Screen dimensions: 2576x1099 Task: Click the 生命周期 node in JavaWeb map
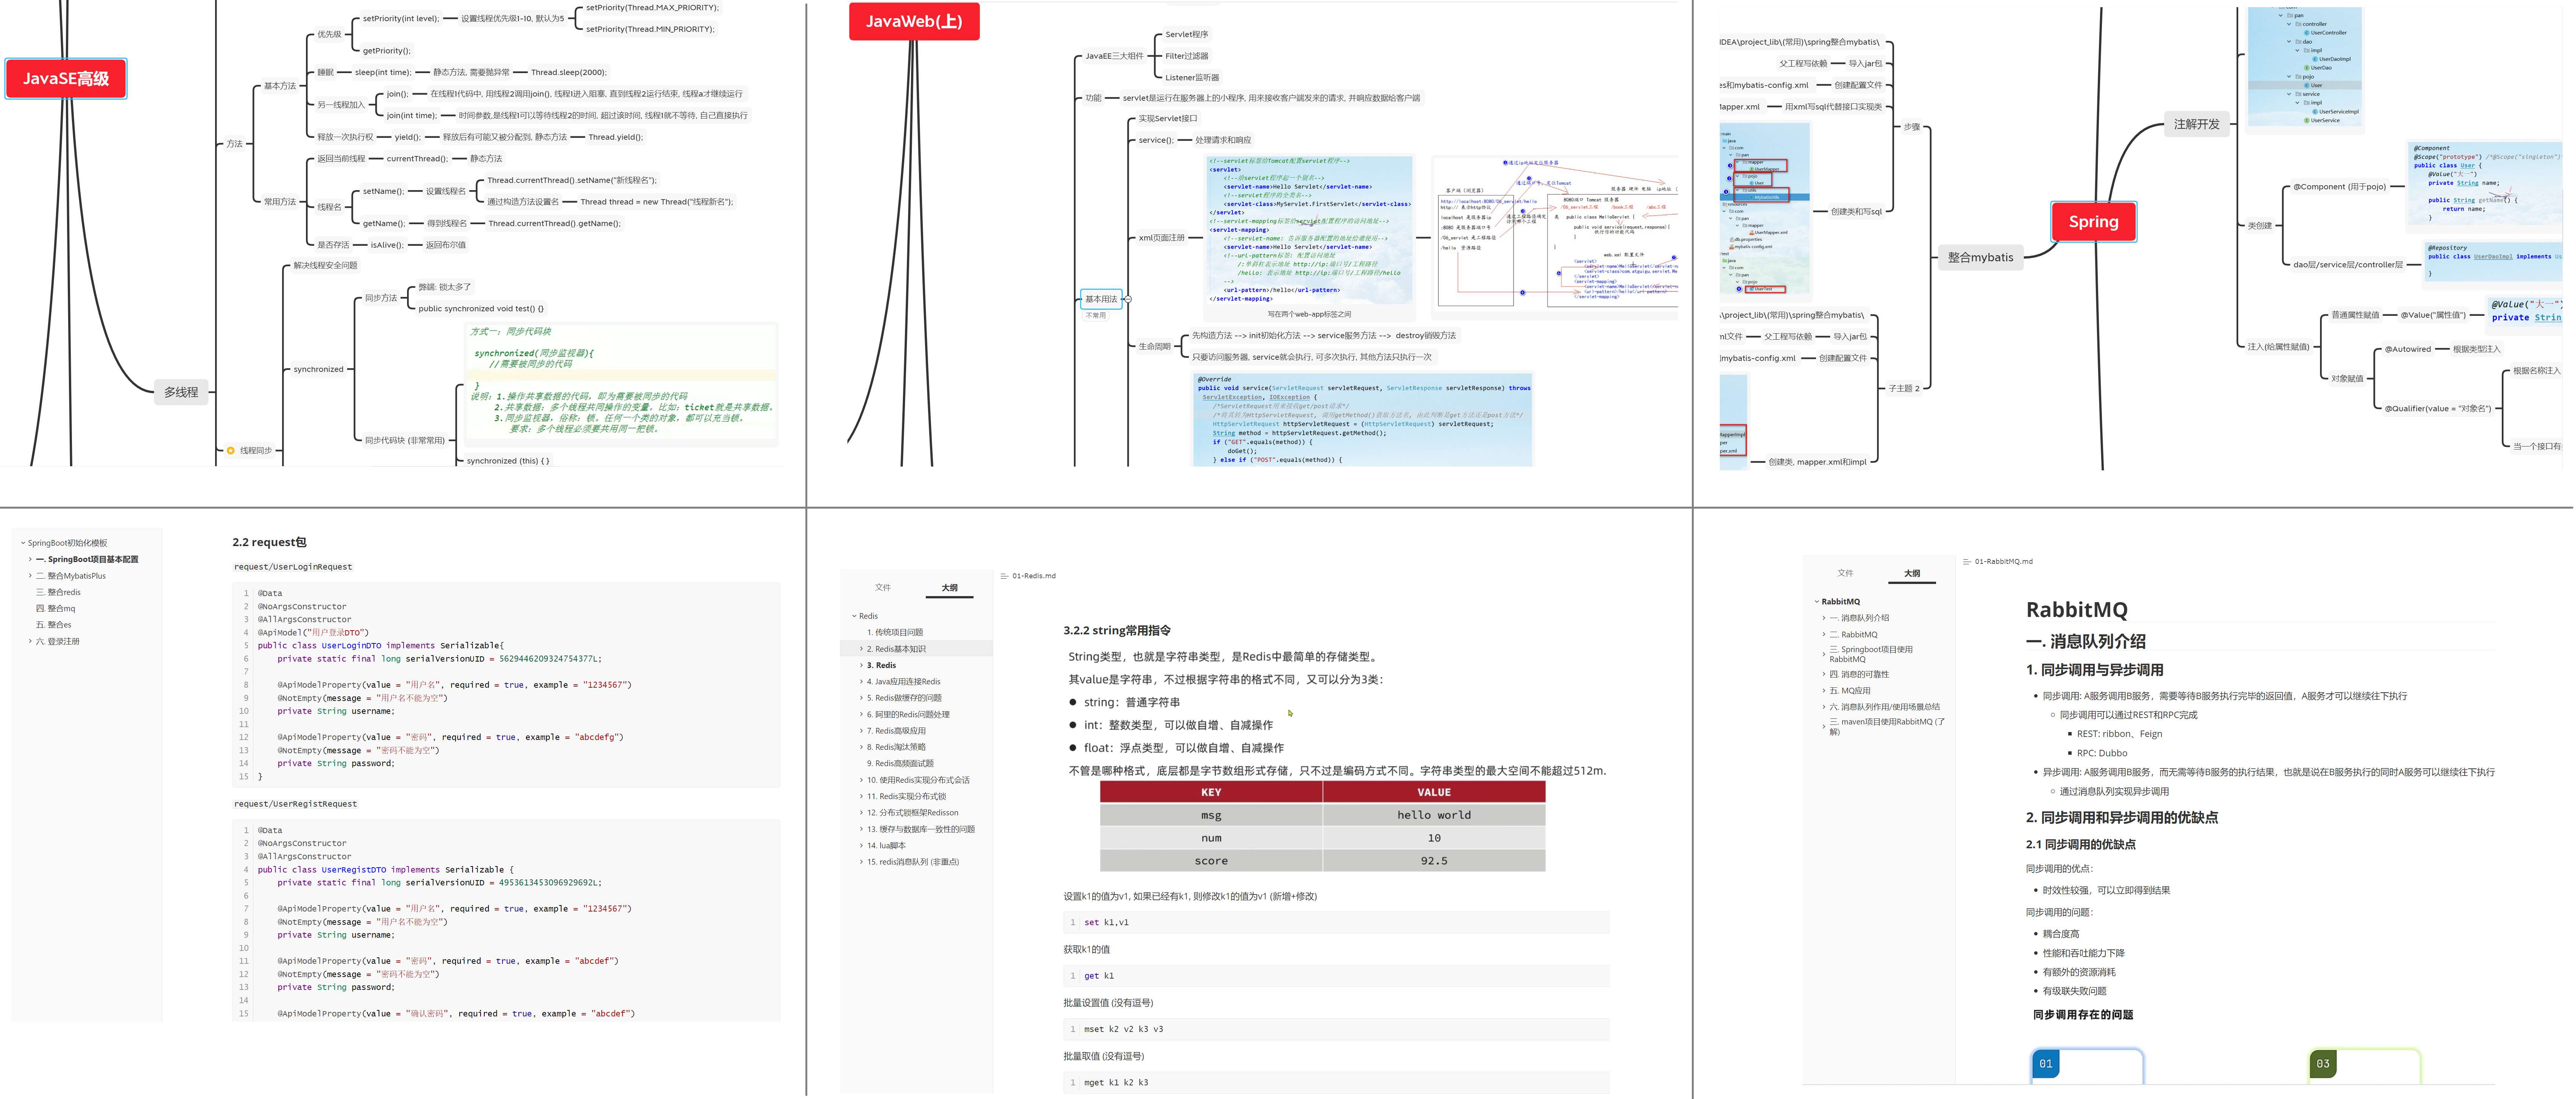pos(1154,347)
